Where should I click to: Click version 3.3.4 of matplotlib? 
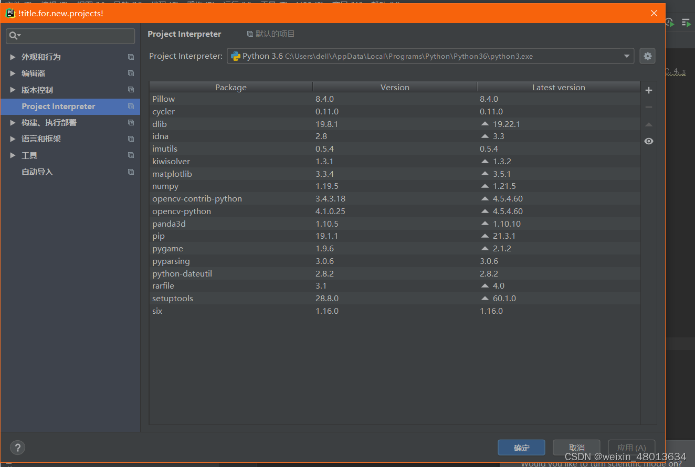[324, 174]
